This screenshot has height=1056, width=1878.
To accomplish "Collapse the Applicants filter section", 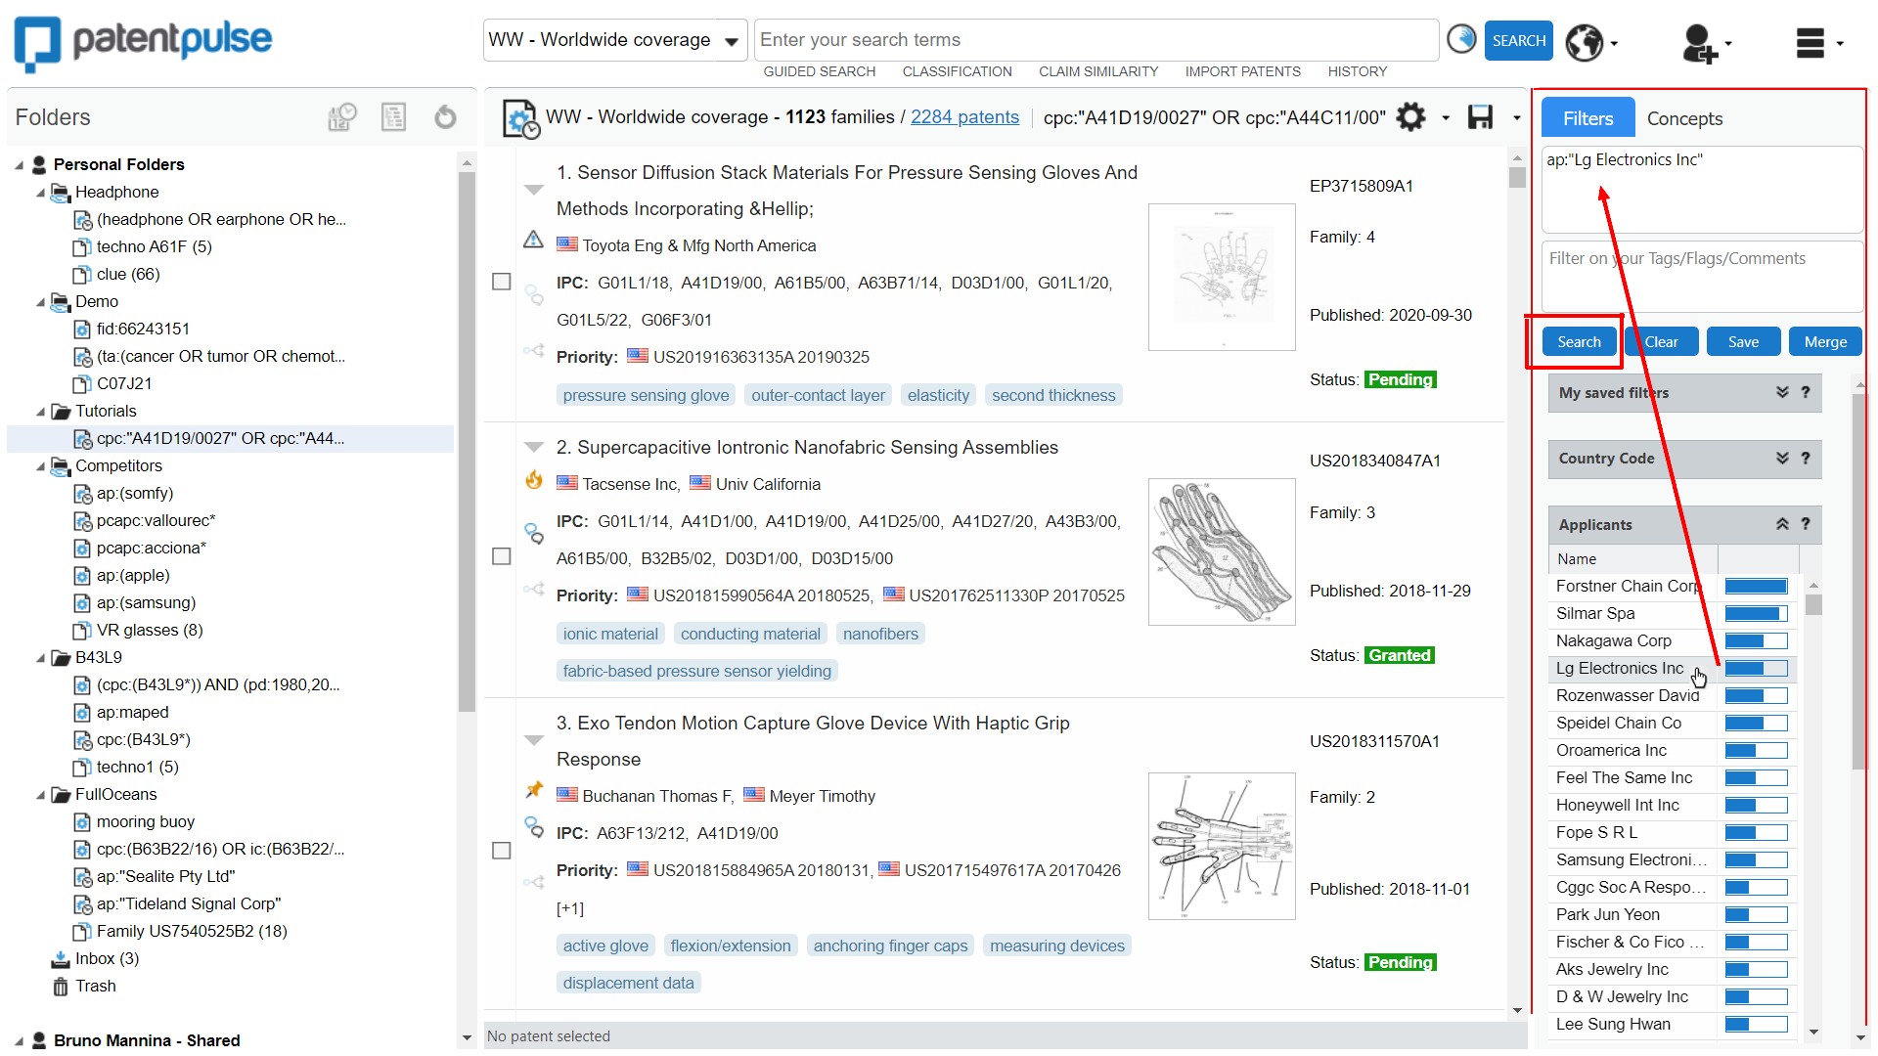I will pyautogui.click(x=1782, y=525).
